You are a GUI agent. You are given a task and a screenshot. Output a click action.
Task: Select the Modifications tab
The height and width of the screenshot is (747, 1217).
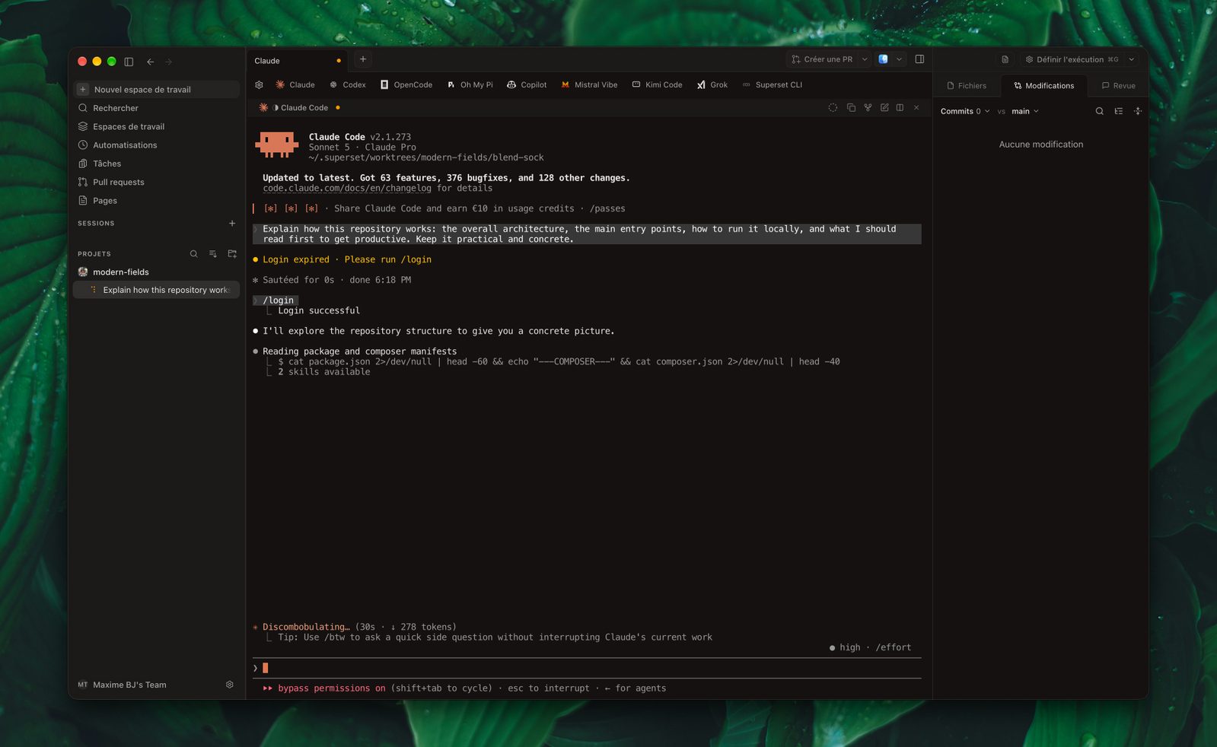(1043, 86)
